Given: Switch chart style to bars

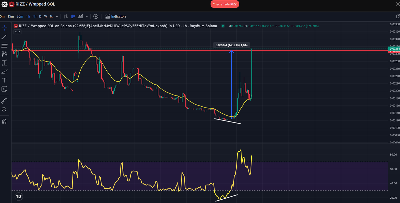Looking at the screenshot, I should click(x=66, y=16).
